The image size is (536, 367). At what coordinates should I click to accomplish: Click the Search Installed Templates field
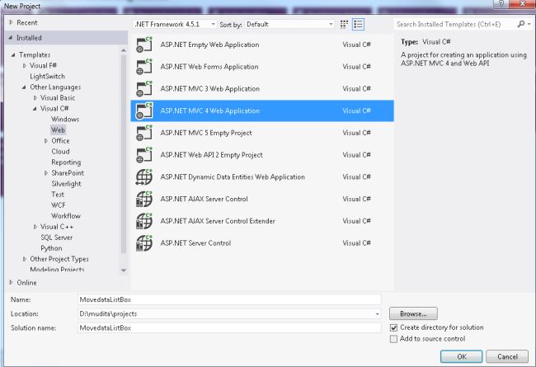tap(454, 24)
